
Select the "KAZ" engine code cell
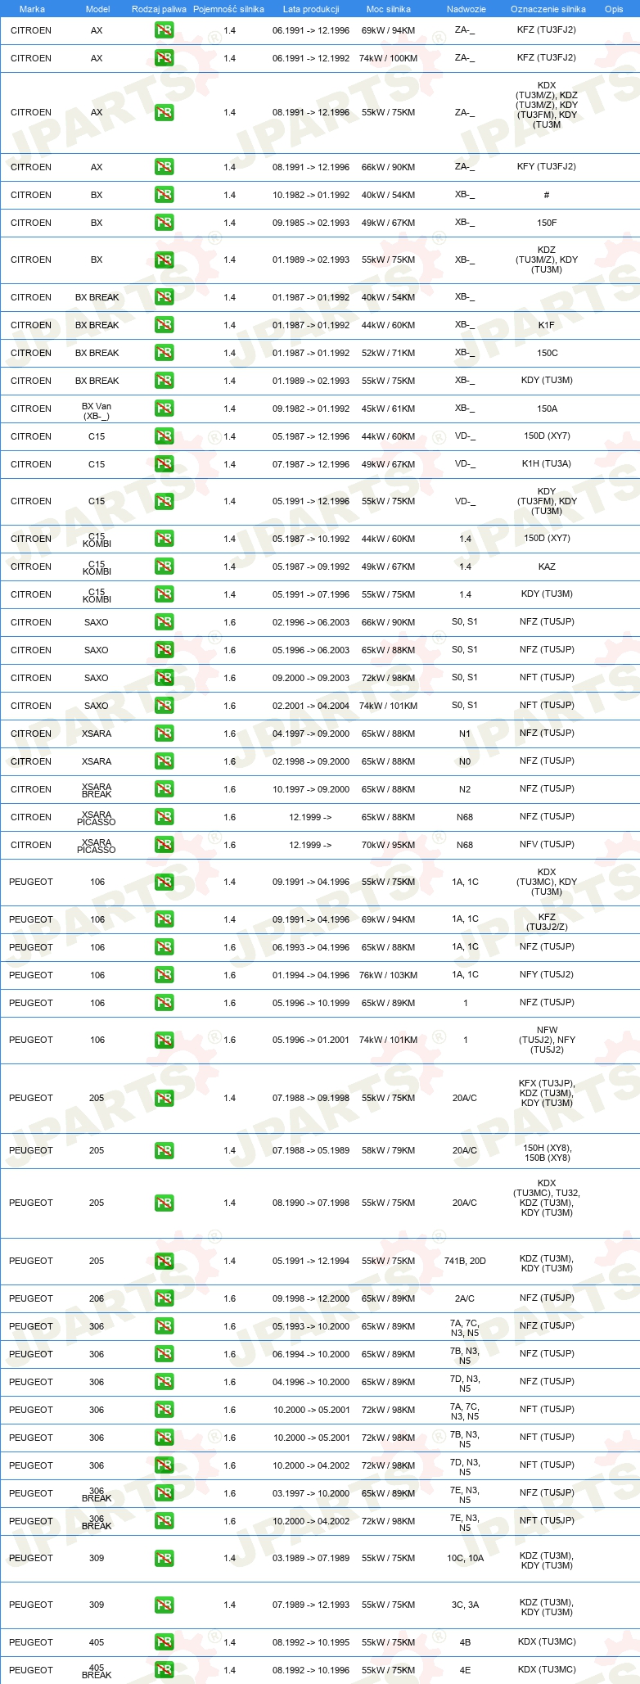point(547,567)
